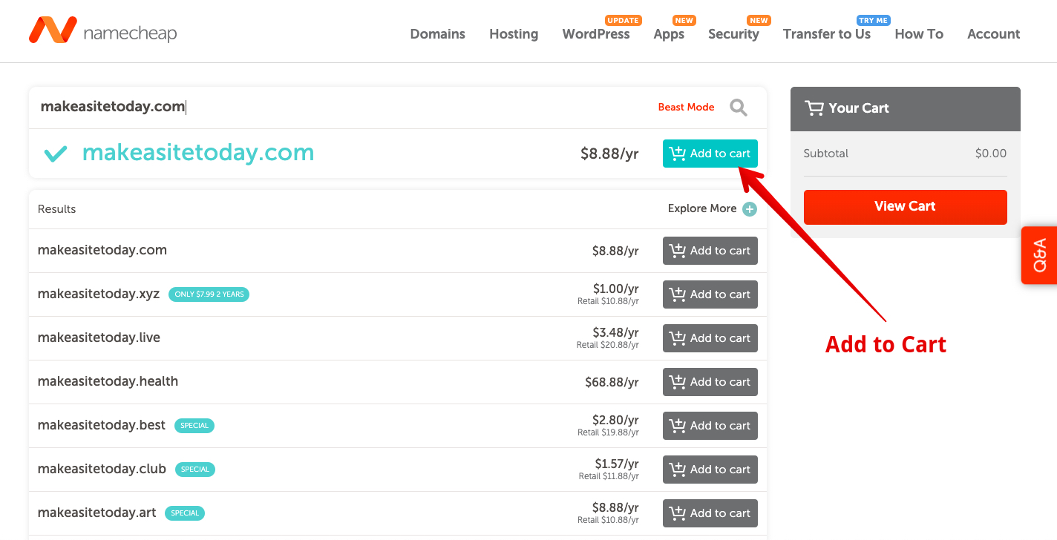Open the Security menu
The height and width of the screenshot is (540, 1057).
(733, 34)
